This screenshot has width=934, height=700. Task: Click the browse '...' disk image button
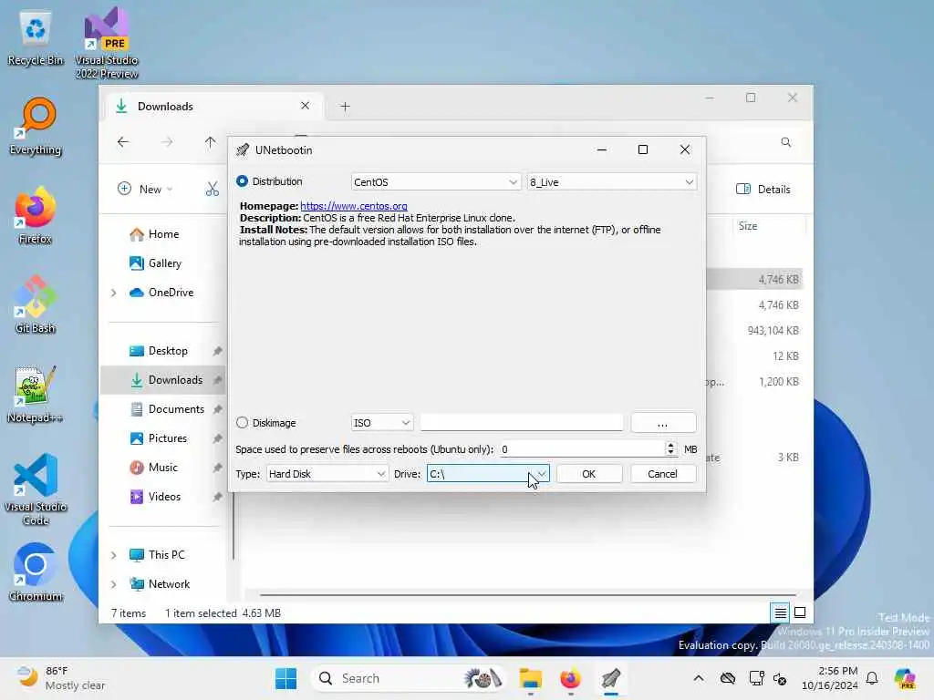coord(663,423)
